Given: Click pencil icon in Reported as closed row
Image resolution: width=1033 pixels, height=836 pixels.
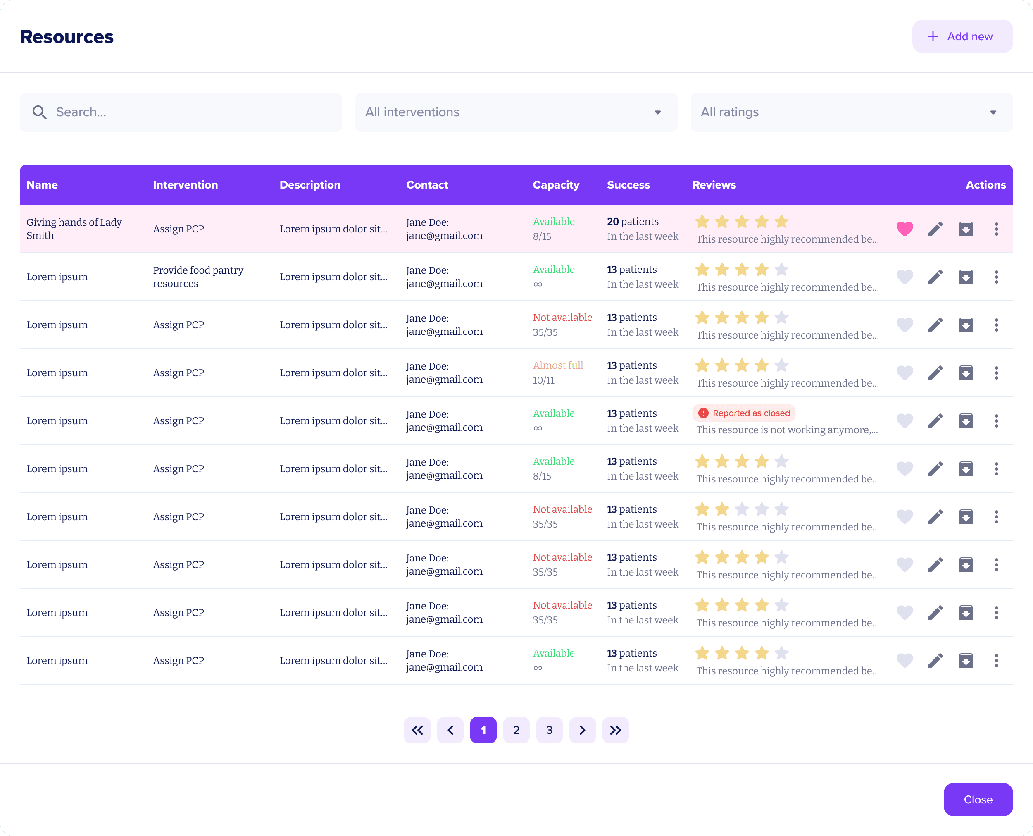Looking at the screenshot, I should tap(935, 421).
